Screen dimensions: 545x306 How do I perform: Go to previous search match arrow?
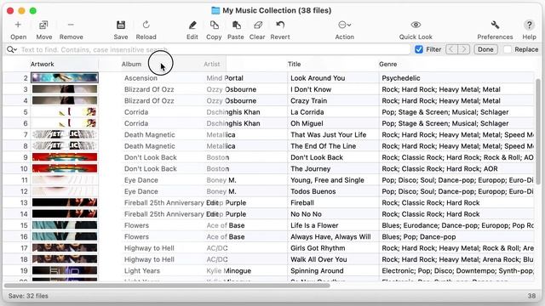tap(451, 49)
